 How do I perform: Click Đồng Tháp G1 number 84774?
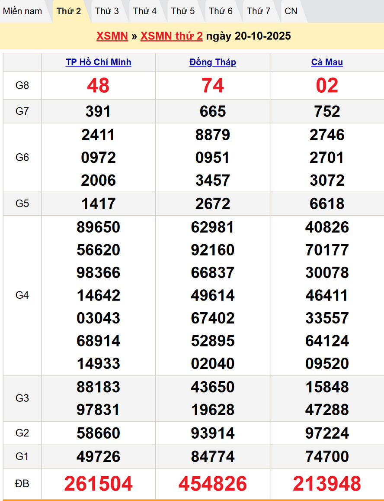pyautogui.click(x=213, y=456)
